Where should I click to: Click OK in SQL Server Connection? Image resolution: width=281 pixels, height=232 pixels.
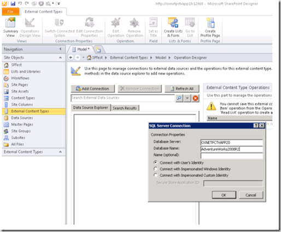(x=224, y=195)
